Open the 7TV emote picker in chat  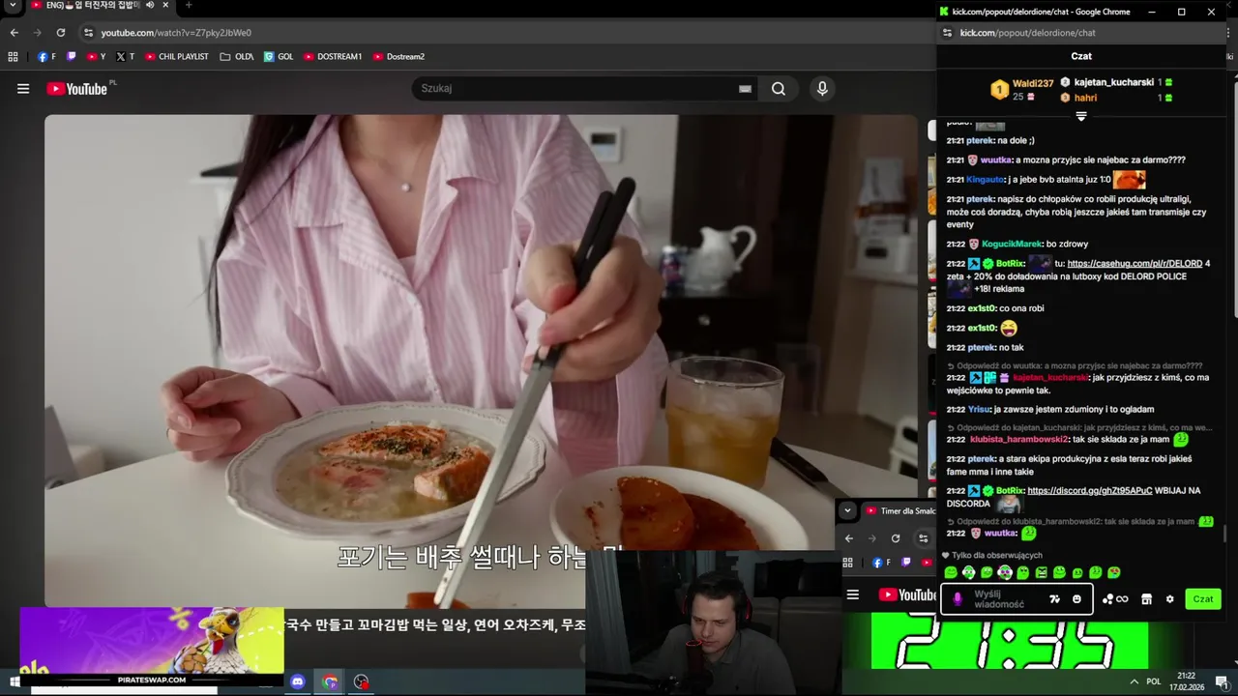point(1054,599)
